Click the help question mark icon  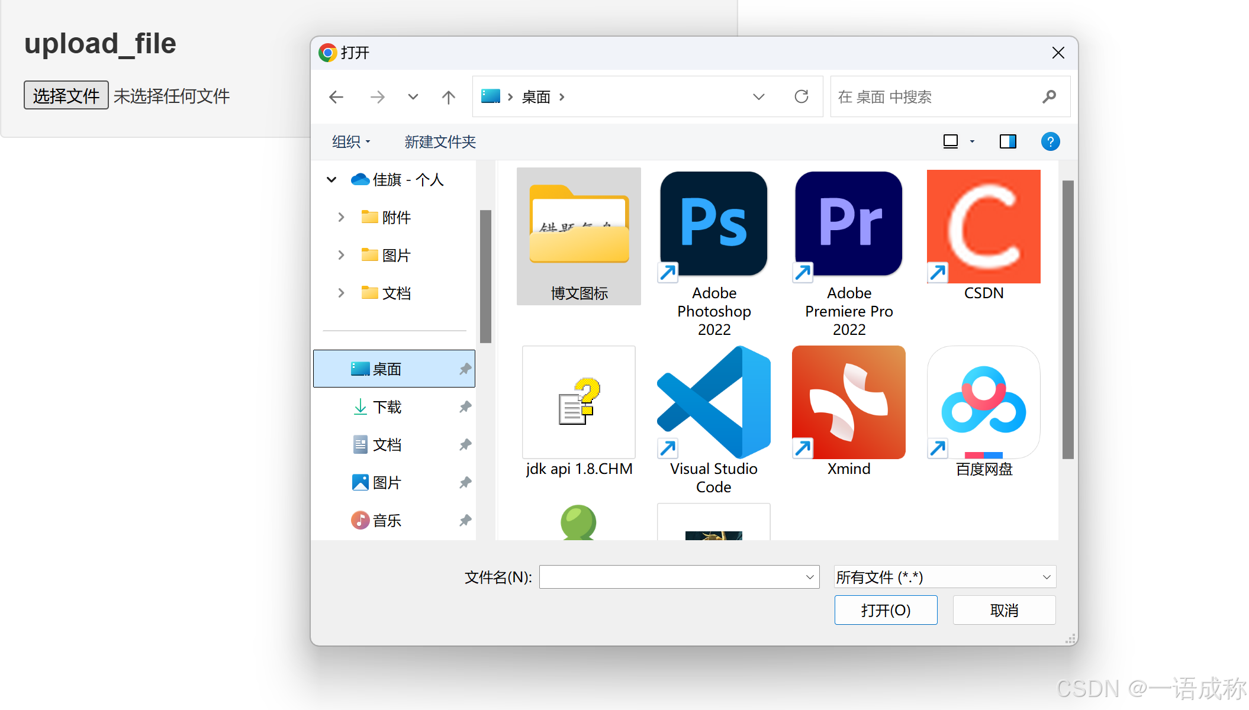click(x=1050, y=141)
